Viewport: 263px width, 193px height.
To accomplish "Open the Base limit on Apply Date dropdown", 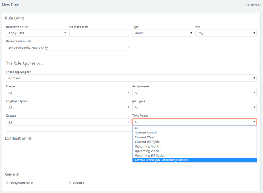I will tap(36, 33).
